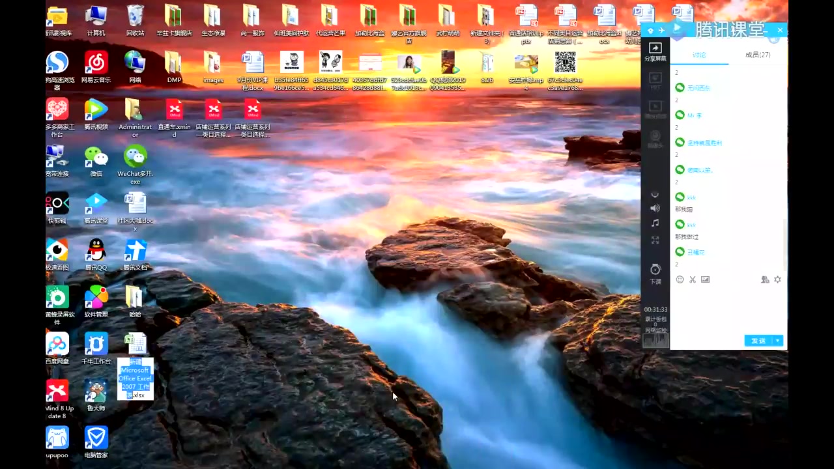The width and height of the screenshot is (834, 469).
Task: Open the 9月份VIP课程.docx document
Action: pyautogui.click(x=252, y=71)
